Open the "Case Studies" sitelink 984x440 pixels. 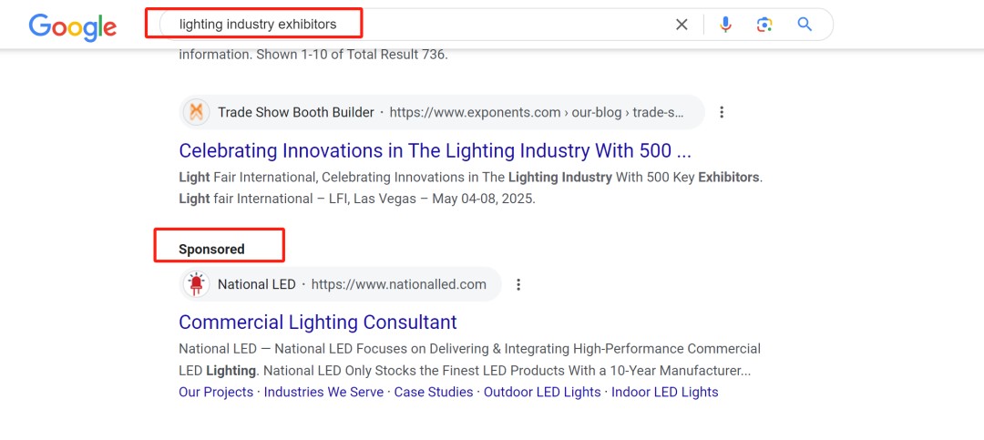[x=434, y=392]
